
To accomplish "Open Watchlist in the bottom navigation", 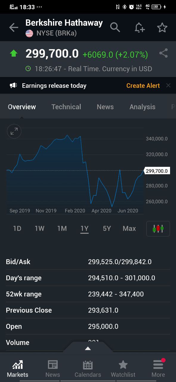I will [123, 369].
